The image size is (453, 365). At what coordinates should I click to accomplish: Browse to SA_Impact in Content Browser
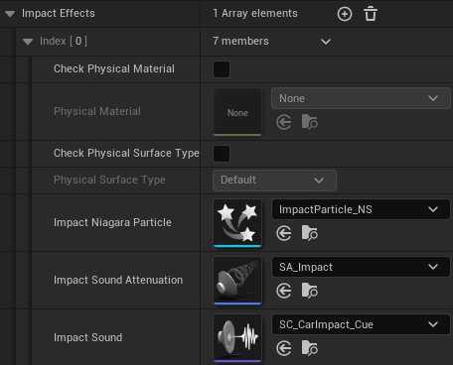(310, 291)
